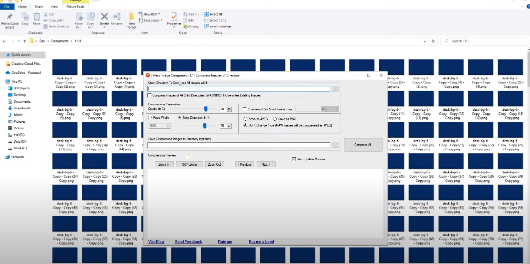
Task: Switch to the Picture Tools tab
Action: [75, 7]
